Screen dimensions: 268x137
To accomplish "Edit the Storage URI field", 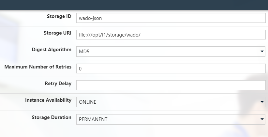I will (x=171, y=35).
